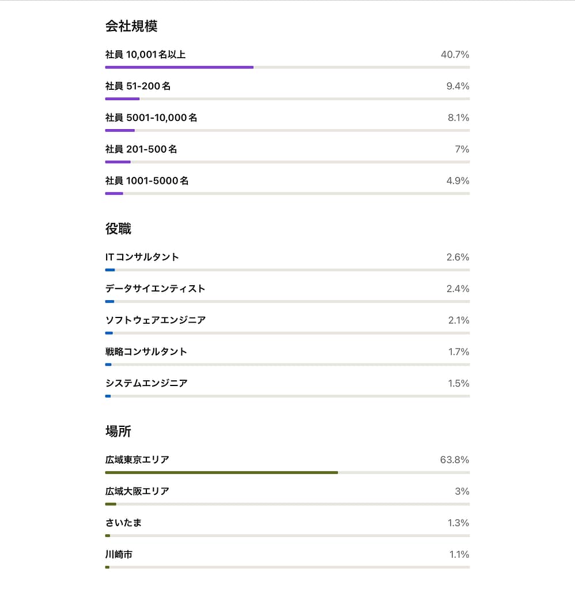Choose the システムエンジニア label
The height and width of the screenshot is (590, 575).
click(x=146, y=383)
